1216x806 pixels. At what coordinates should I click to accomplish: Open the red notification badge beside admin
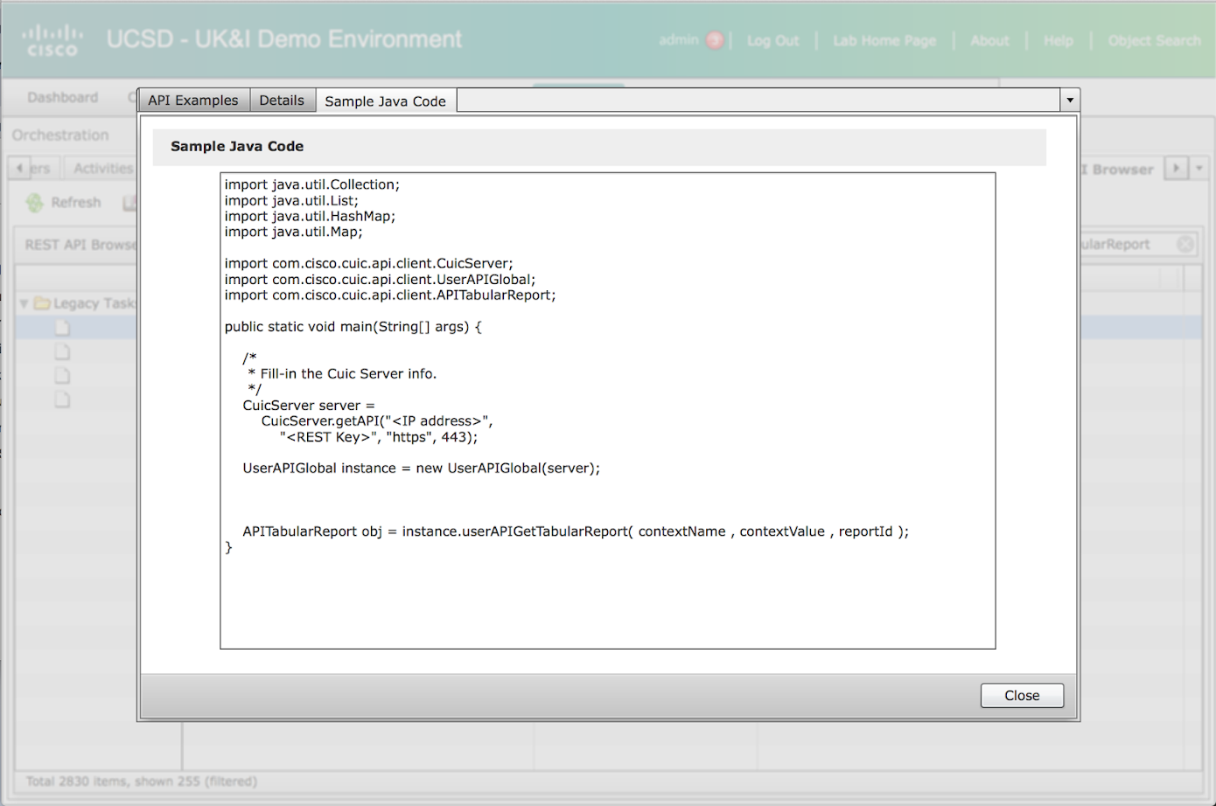pos(715,40)
